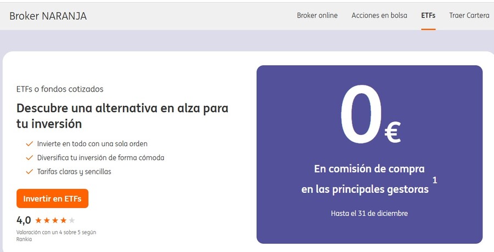The image size is (494, 252).
Task: Click 'en las principales gestoras' text
Action: [365, 190]
